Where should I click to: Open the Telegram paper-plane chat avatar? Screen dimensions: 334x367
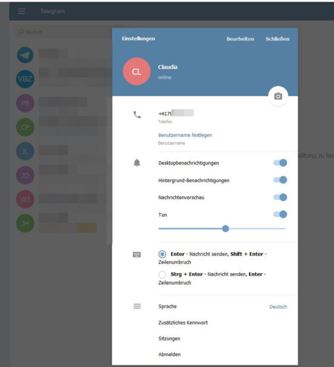coord(25,55)
